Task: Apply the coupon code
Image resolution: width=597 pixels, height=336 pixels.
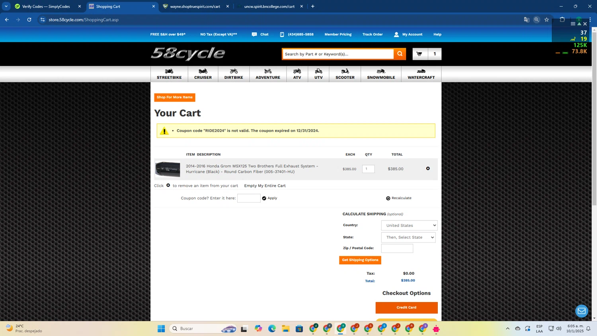Action: pos(269,198)
